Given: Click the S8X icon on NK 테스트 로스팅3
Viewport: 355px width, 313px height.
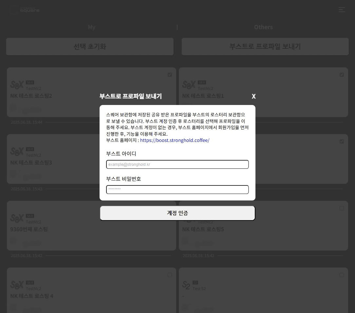Looking at the screenshot, I should 17,152.
